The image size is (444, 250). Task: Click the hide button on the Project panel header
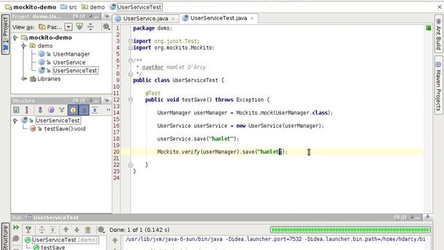[x=108, y=17]
